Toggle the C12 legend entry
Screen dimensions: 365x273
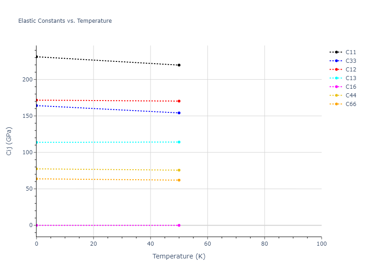click(350, 70)
